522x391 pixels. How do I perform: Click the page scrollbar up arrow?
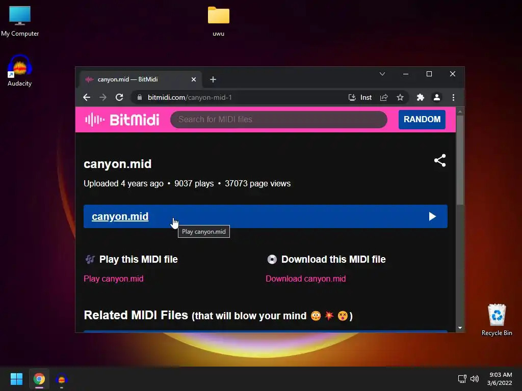[x=460, y=111]
